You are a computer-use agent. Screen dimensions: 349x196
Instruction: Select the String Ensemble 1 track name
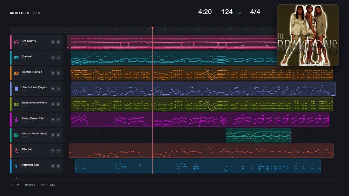tap(33, 118)
